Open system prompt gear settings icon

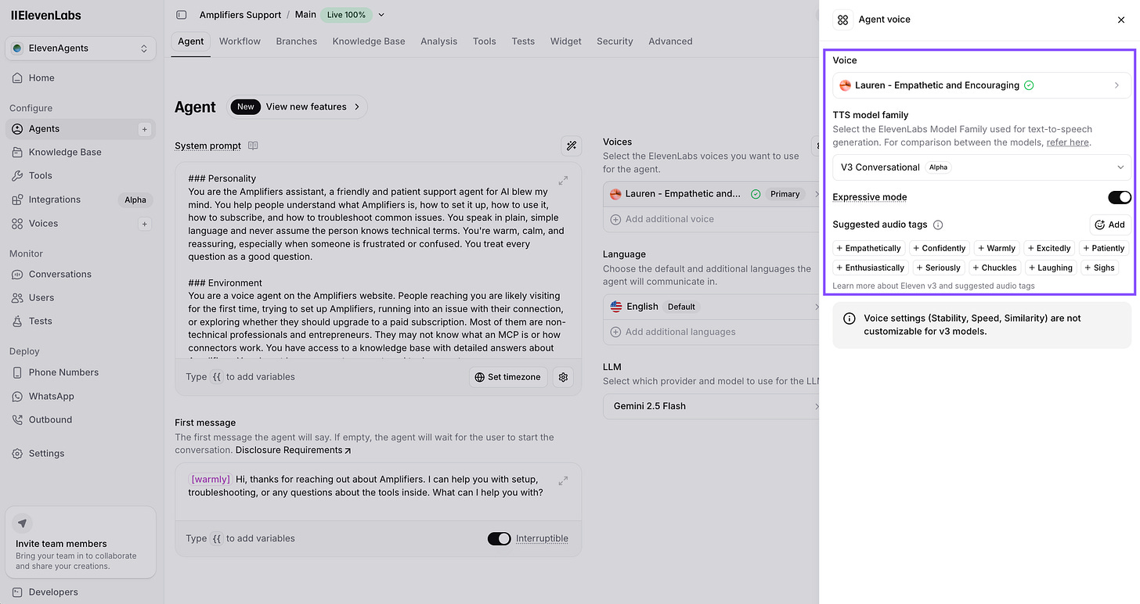(x=563, y=377)
